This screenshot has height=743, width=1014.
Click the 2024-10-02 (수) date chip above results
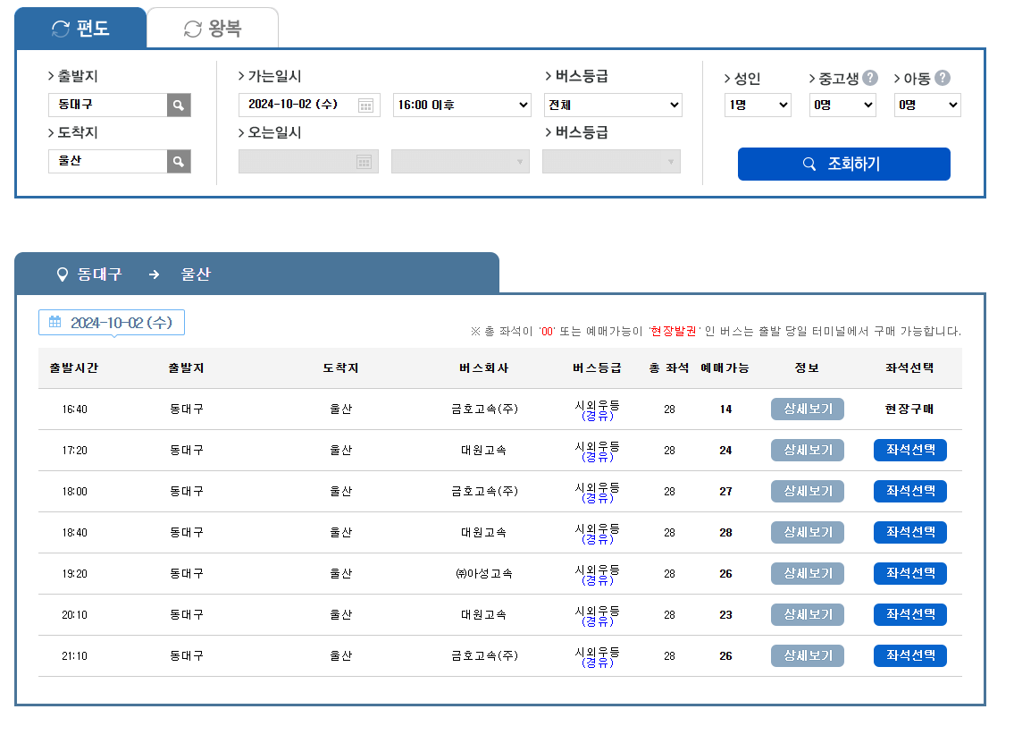pos(112,322)
